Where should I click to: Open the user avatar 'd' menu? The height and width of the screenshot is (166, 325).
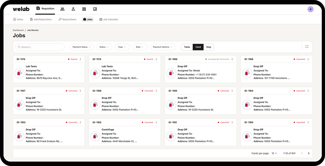pyautogui.click(x=310, y=9)
